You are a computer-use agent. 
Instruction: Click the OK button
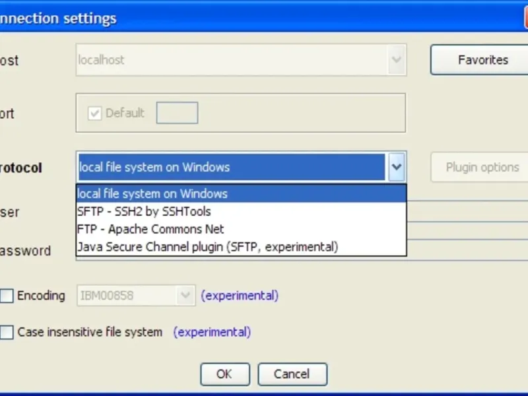[225, 374]
